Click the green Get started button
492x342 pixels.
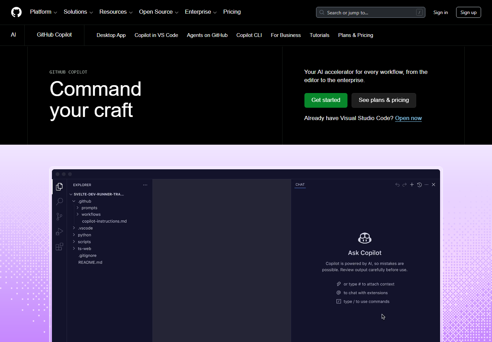tap(326, 100)
